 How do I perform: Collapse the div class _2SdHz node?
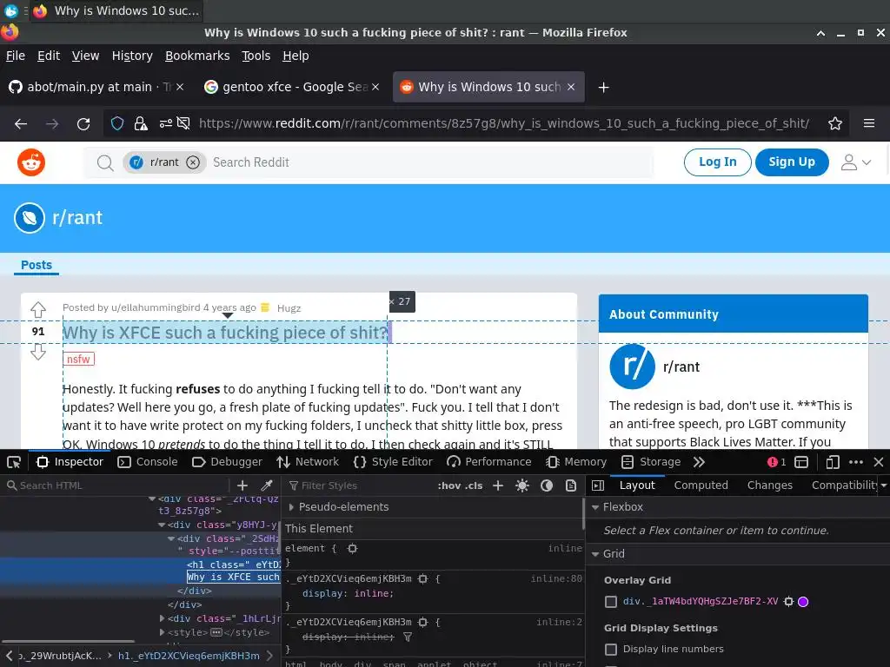[x=171, y=538]
